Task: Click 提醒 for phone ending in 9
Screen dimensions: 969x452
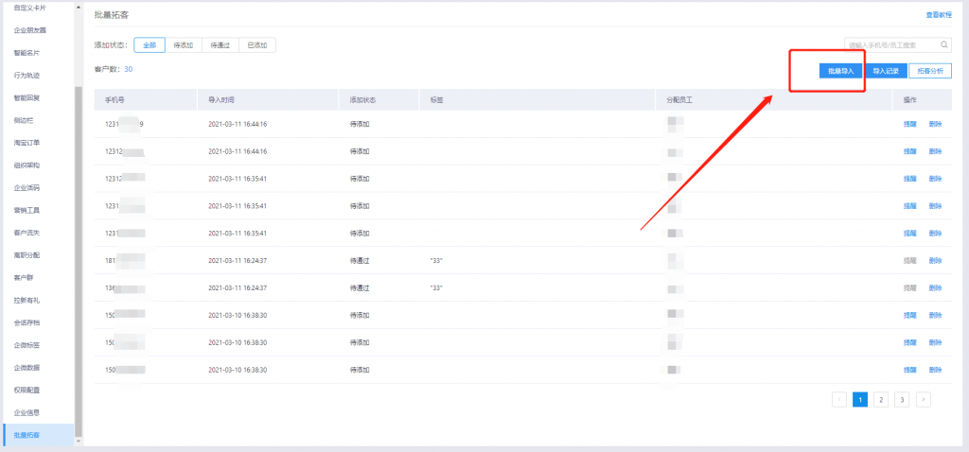Action: (x=909, y=124)
